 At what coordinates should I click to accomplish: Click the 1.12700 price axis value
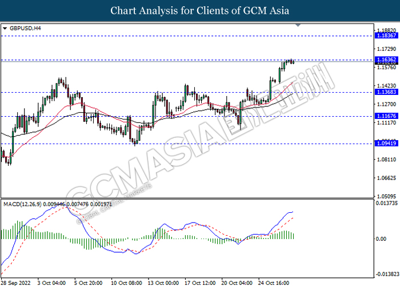point(386,104)
